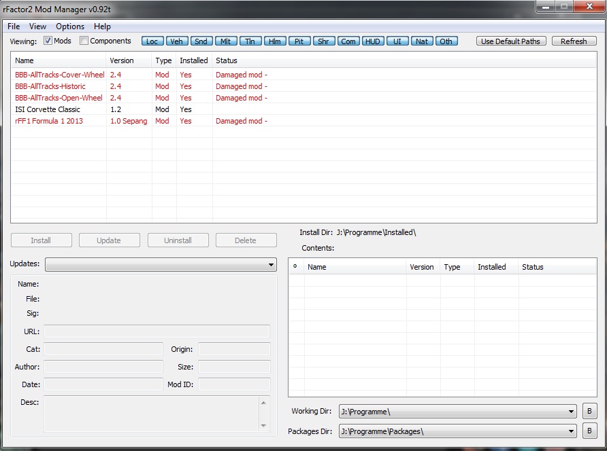This screenshot has width=607, height=451.
Task: Uncheck the Mods viewing checkbox
Action: click(48, 41)
